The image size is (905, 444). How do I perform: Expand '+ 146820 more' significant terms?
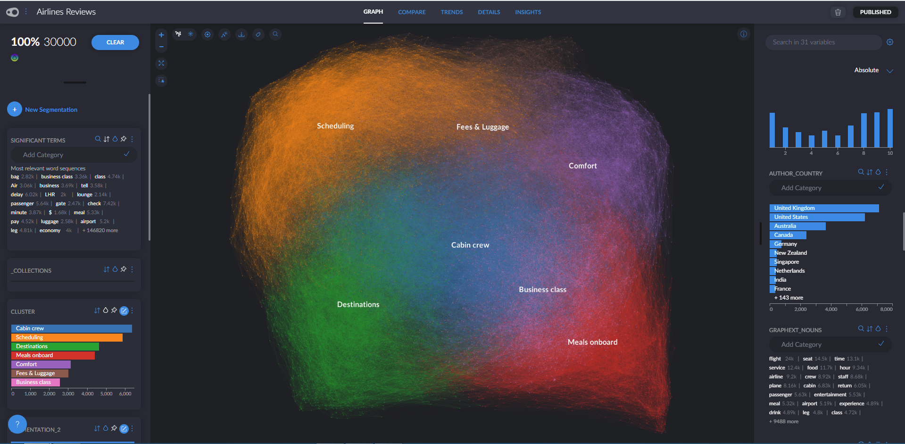click(x=100, y=231)
